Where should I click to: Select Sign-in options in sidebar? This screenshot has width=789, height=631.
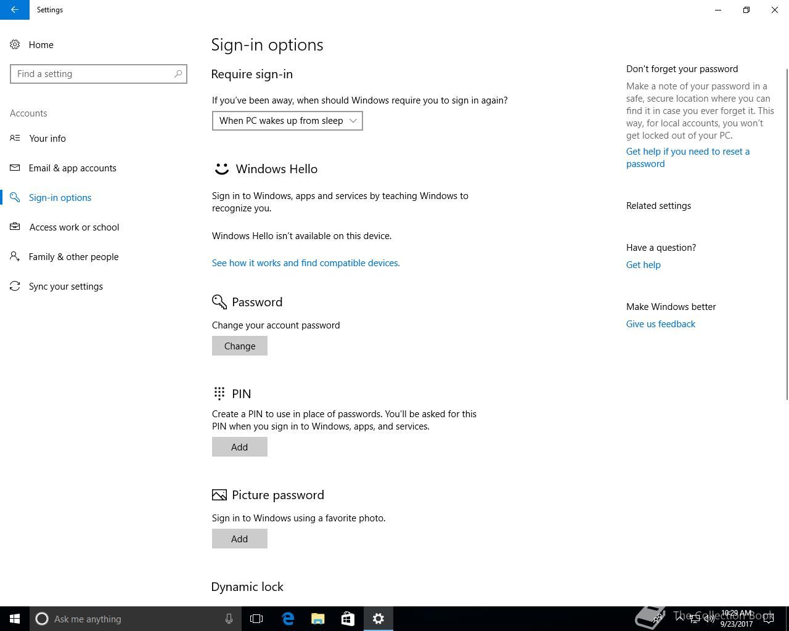(x=60, y=197)
